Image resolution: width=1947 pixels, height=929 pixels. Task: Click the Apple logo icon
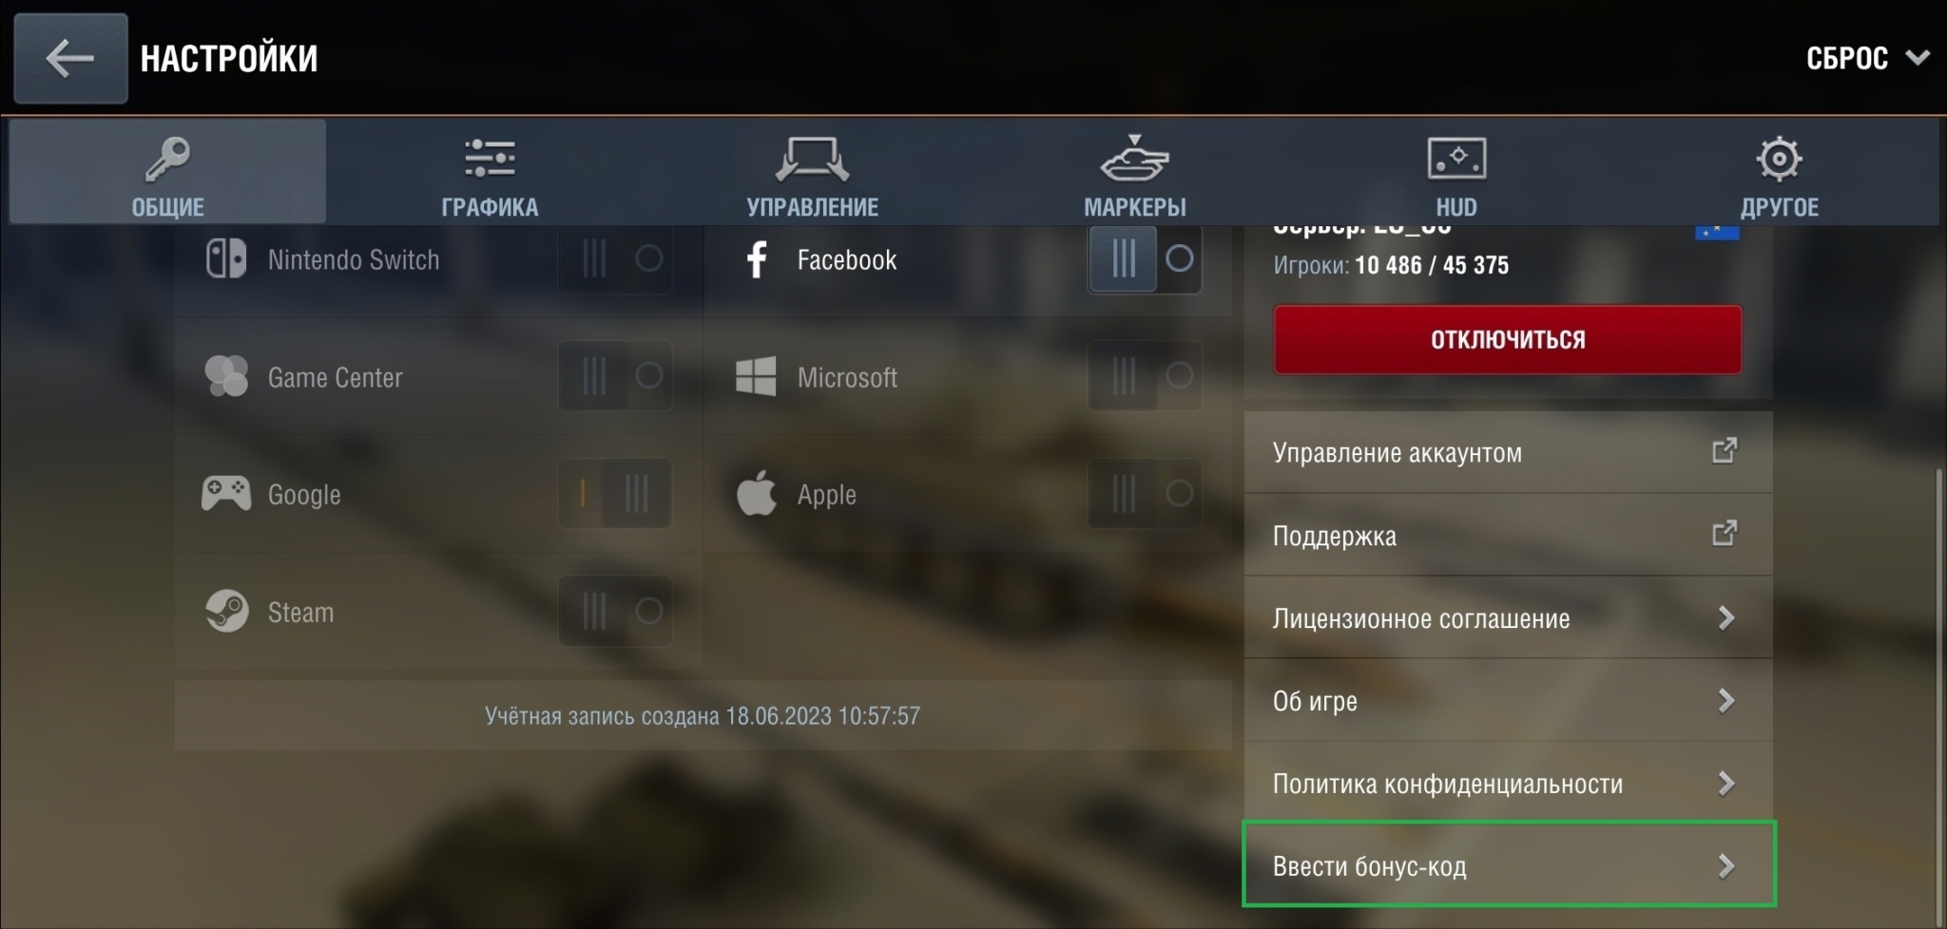click(x=757, y=493)
